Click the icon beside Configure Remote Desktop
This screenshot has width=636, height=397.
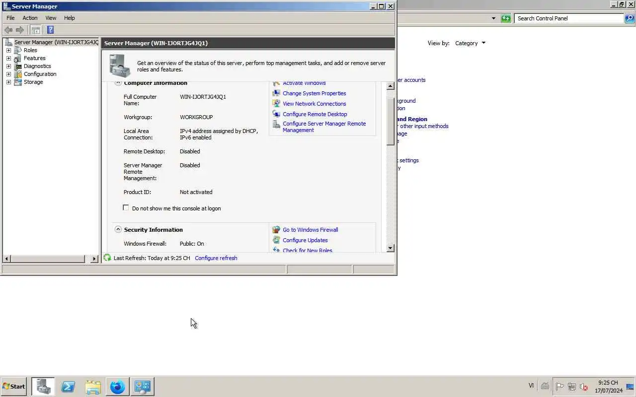coord(276,114)
